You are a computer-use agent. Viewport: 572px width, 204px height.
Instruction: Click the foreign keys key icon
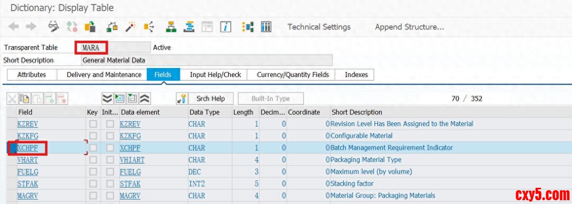point(182,98)
